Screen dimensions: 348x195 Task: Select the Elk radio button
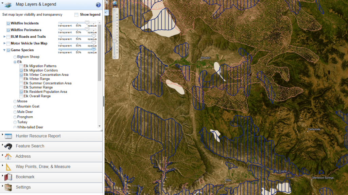[15, 62]
